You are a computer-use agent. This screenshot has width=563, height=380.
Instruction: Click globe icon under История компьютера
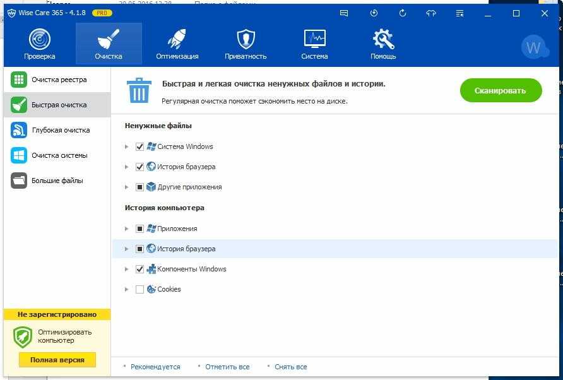pyautogui.click(x=151, y=249)
